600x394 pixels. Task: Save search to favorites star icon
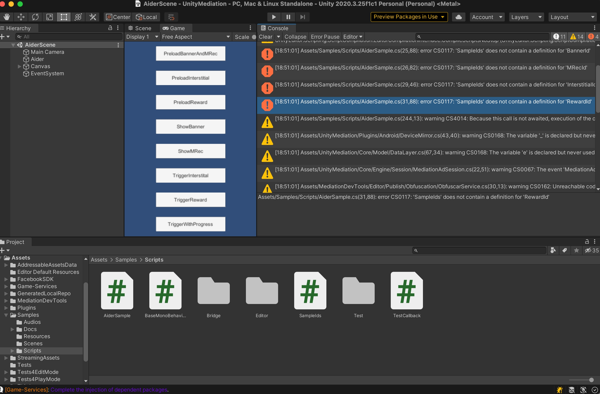(576, 251)
